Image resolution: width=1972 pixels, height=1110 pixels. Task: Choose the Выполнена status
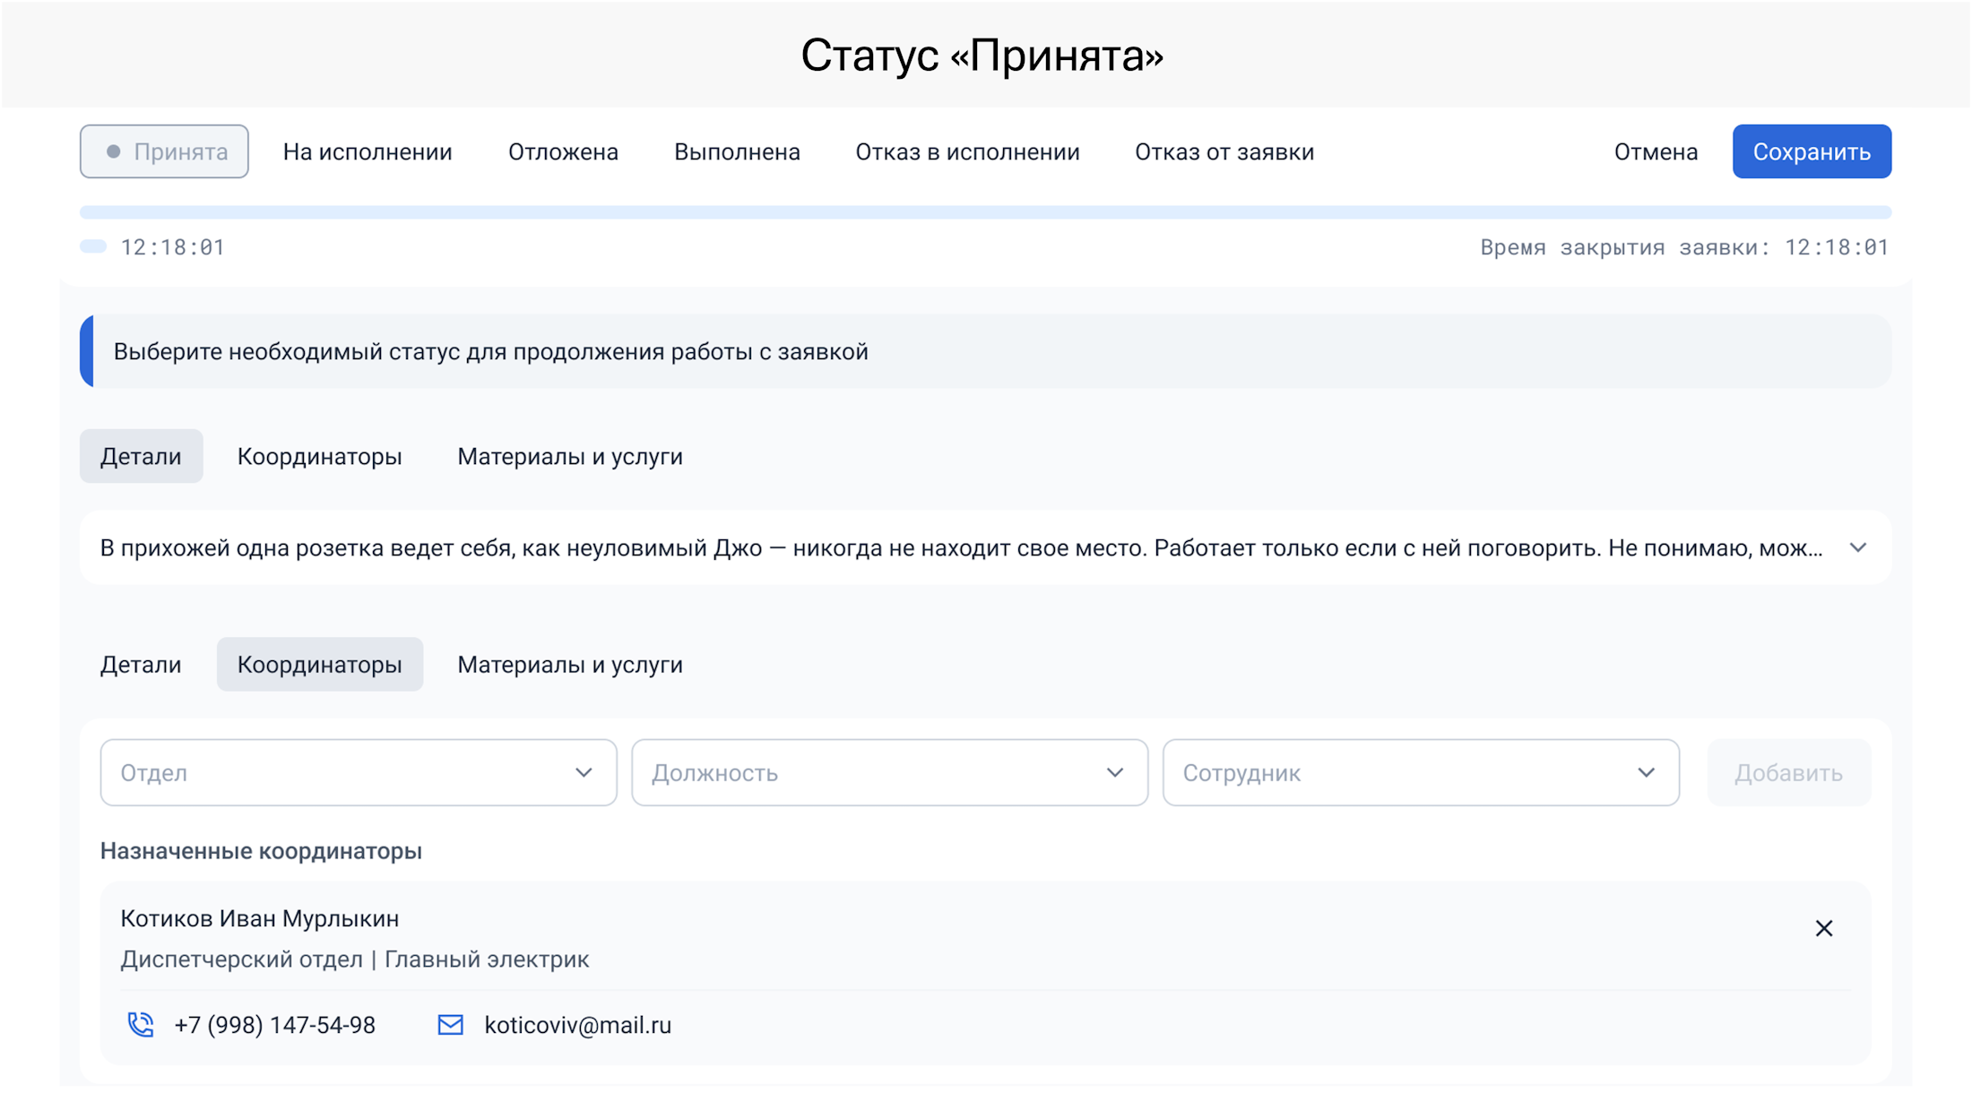[x=737, y=151]
